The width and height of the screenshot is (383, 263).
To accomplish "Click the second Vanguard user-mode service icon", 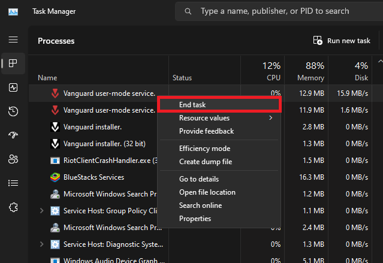I will click(55, 110).
